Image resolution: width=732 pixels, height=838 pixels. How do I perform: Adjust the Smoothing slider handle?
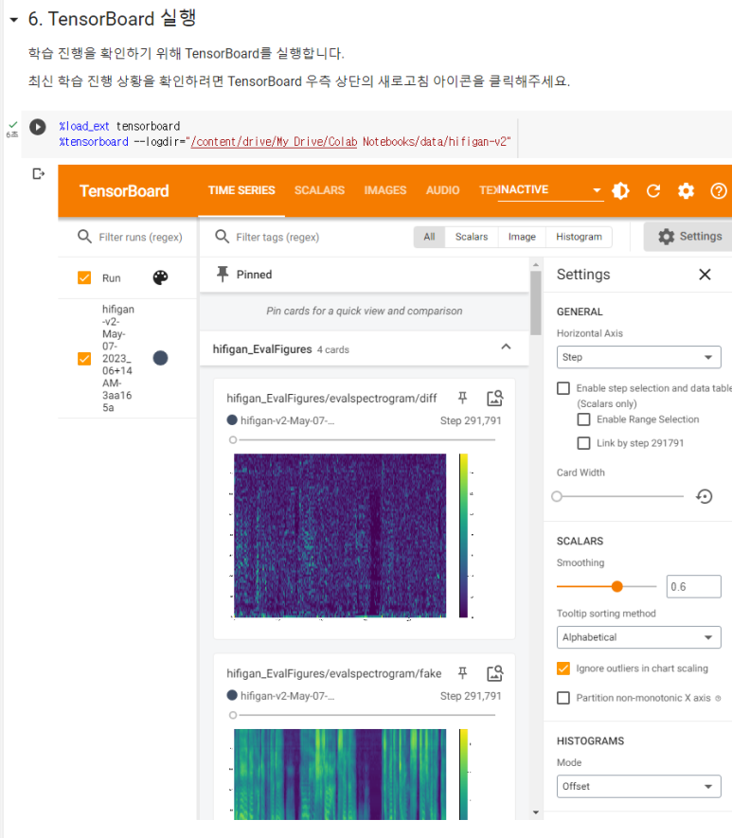pyautogui.click(x=617, y=586)
